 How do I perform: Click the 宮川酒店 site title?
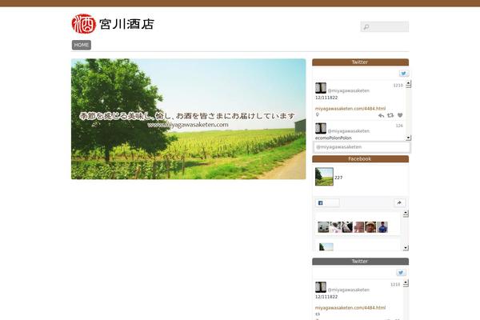point(126,24)
